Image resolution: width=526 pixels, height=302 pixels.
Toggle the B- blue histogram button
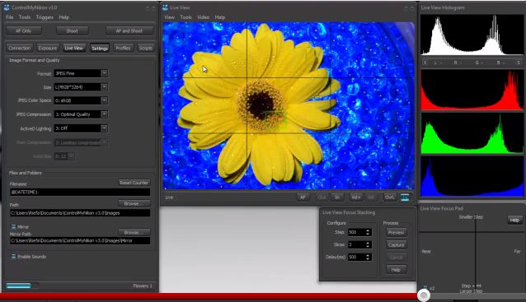[x=500, y=63]
